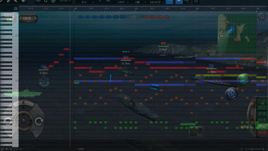Open the piano roll hamburger menu
268x151 pixels.
16,9
